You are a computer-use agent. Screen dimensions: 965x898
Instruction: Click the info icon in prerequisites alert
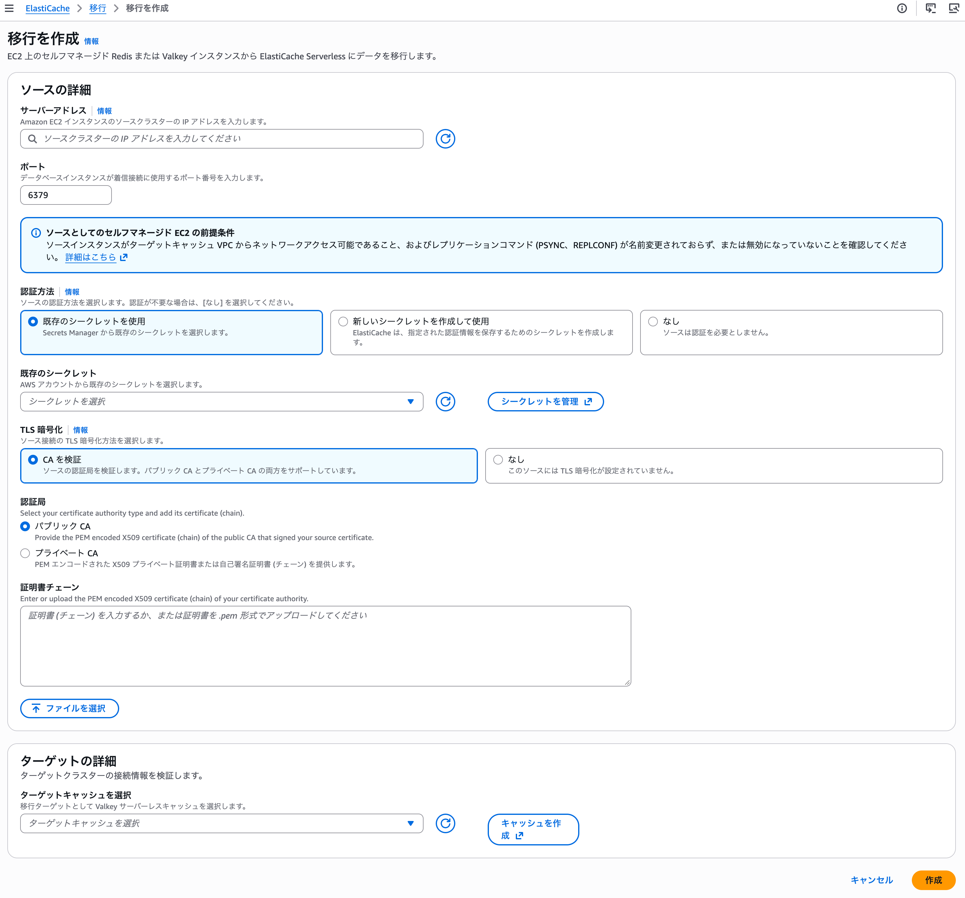(x=36, y=233)
